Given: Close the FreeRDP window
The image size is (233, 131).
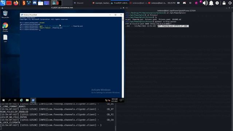Looking at the screenshot, I should 123,8.
